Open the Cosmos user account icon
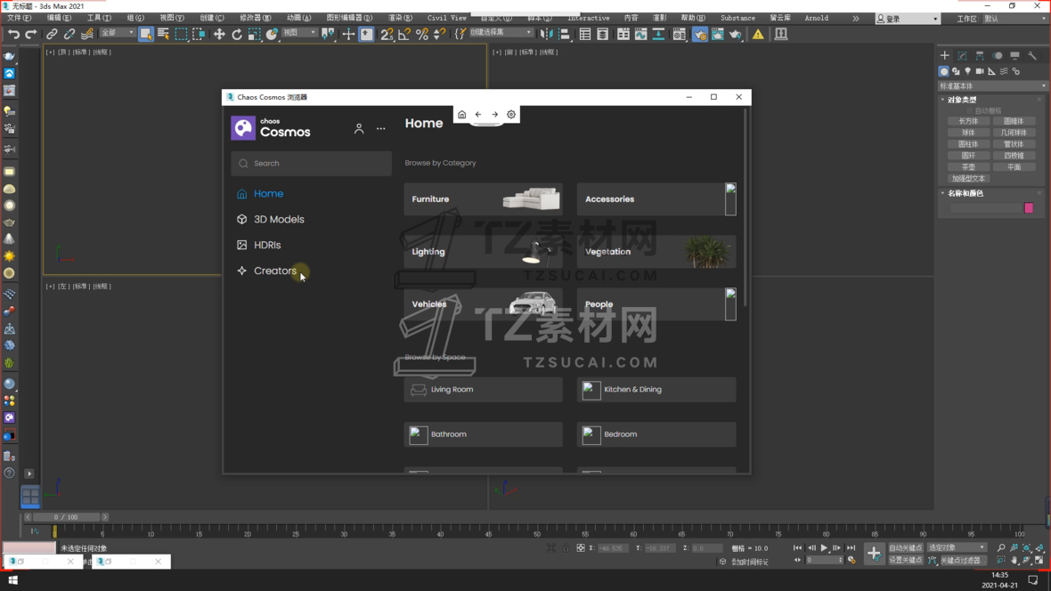The image size is (1051, 591). pyautogui.click(x=359, y=129)
